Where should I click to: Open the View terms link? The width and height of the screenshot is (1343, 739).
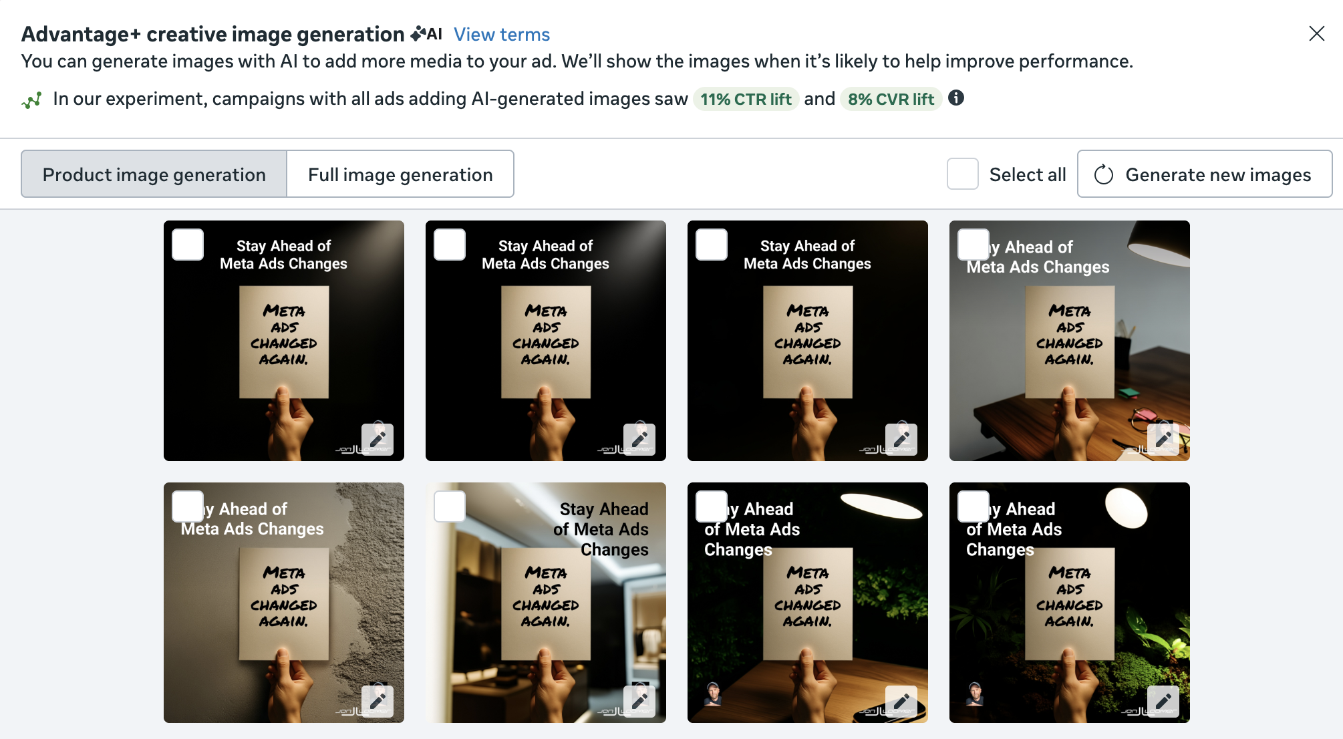(502, 34)
